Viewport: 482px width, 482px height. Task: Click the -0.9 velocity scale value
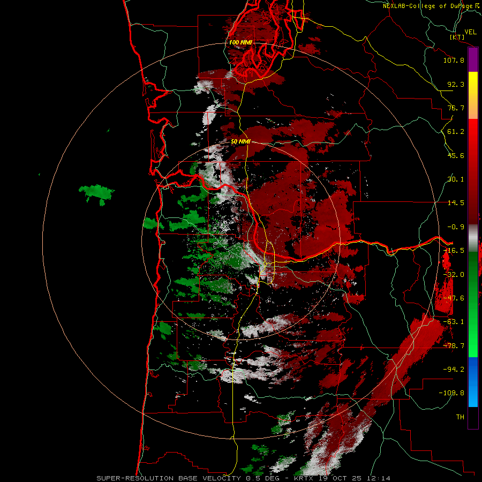tap(456, 227)
